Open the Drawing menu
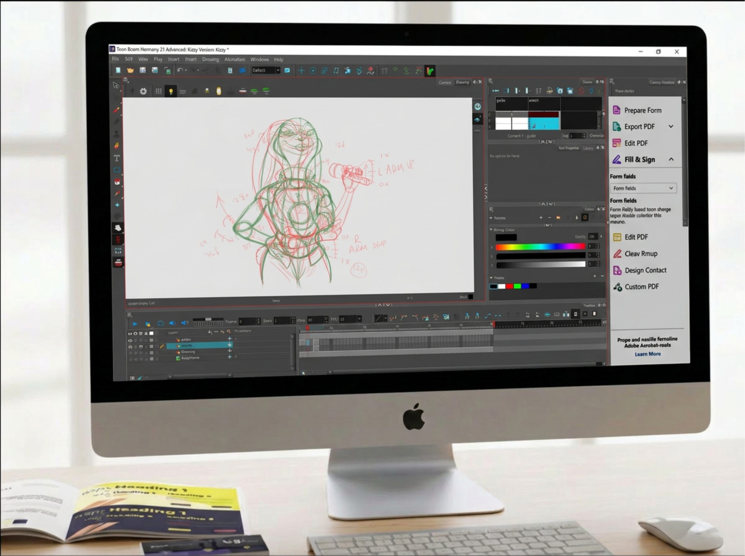 pos(210,59)
